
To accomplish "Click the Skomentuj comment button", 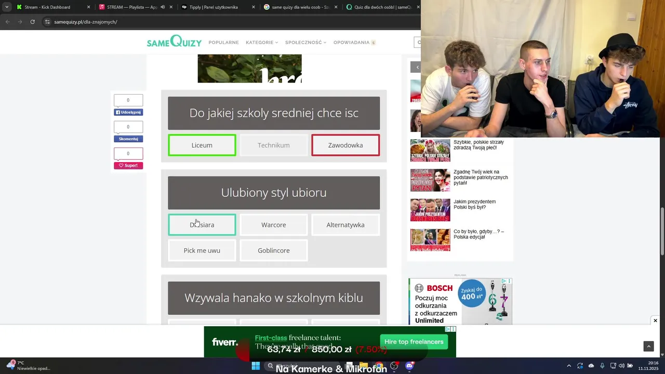I will coord(128,139).
